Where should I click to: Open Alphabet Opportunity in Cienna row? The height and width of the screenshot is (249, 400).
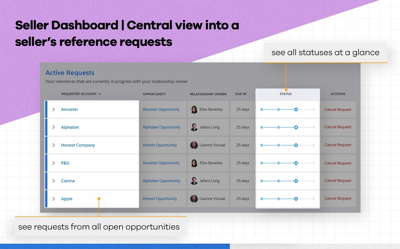pos(161,181)
